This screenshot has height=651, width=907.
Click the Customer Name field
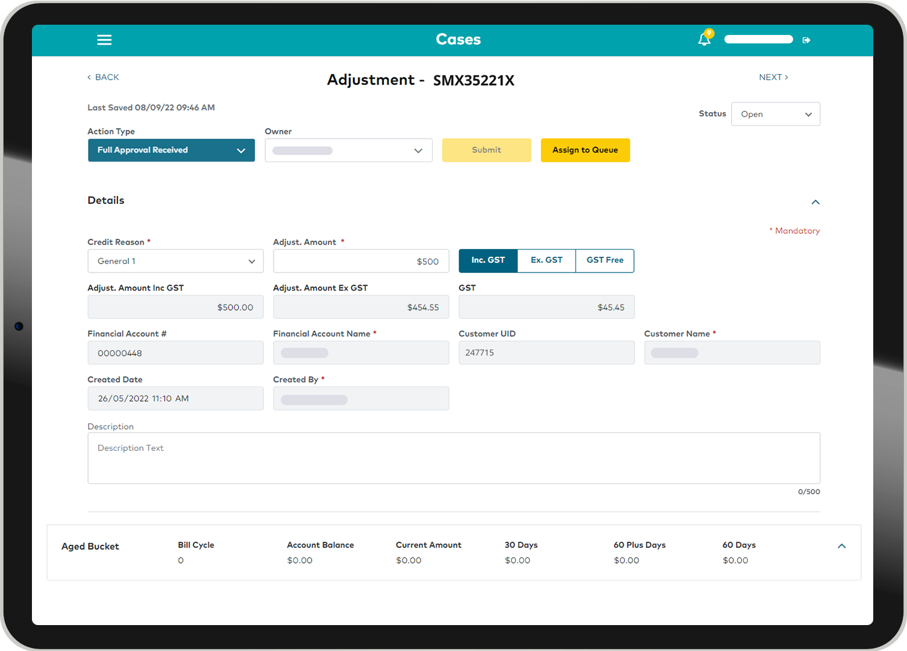point(732,353)
